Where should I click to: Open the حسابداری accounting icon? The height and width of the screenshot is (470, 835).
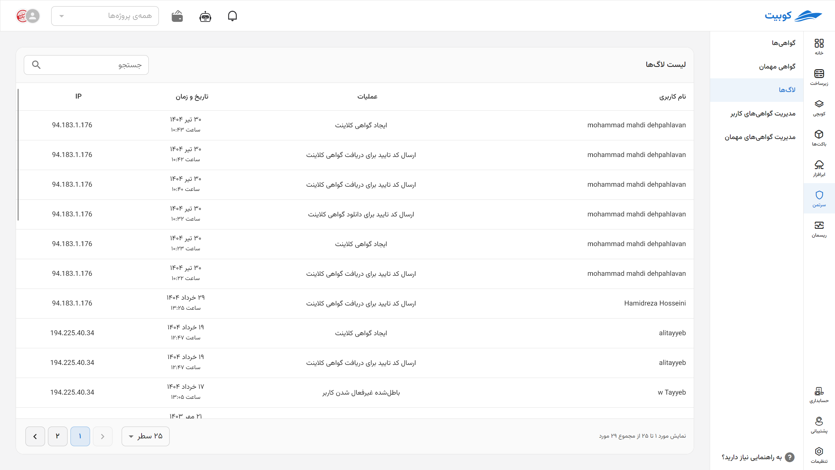coord(819,394)
